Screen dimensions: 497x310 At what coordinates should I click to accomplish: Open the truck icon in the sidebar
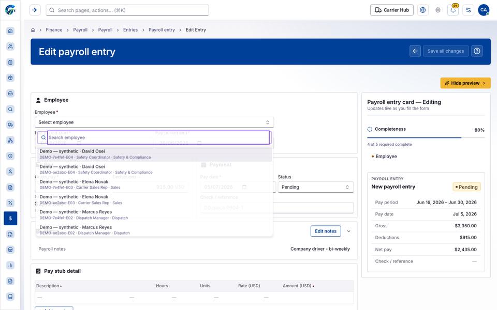pos(10,125)
